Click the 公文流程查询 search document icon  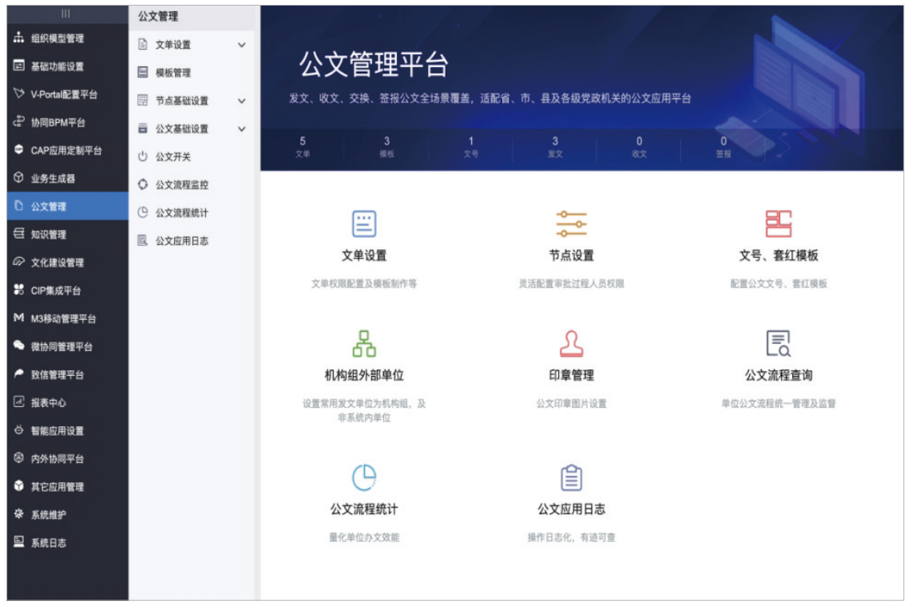(x=778, y=343)
